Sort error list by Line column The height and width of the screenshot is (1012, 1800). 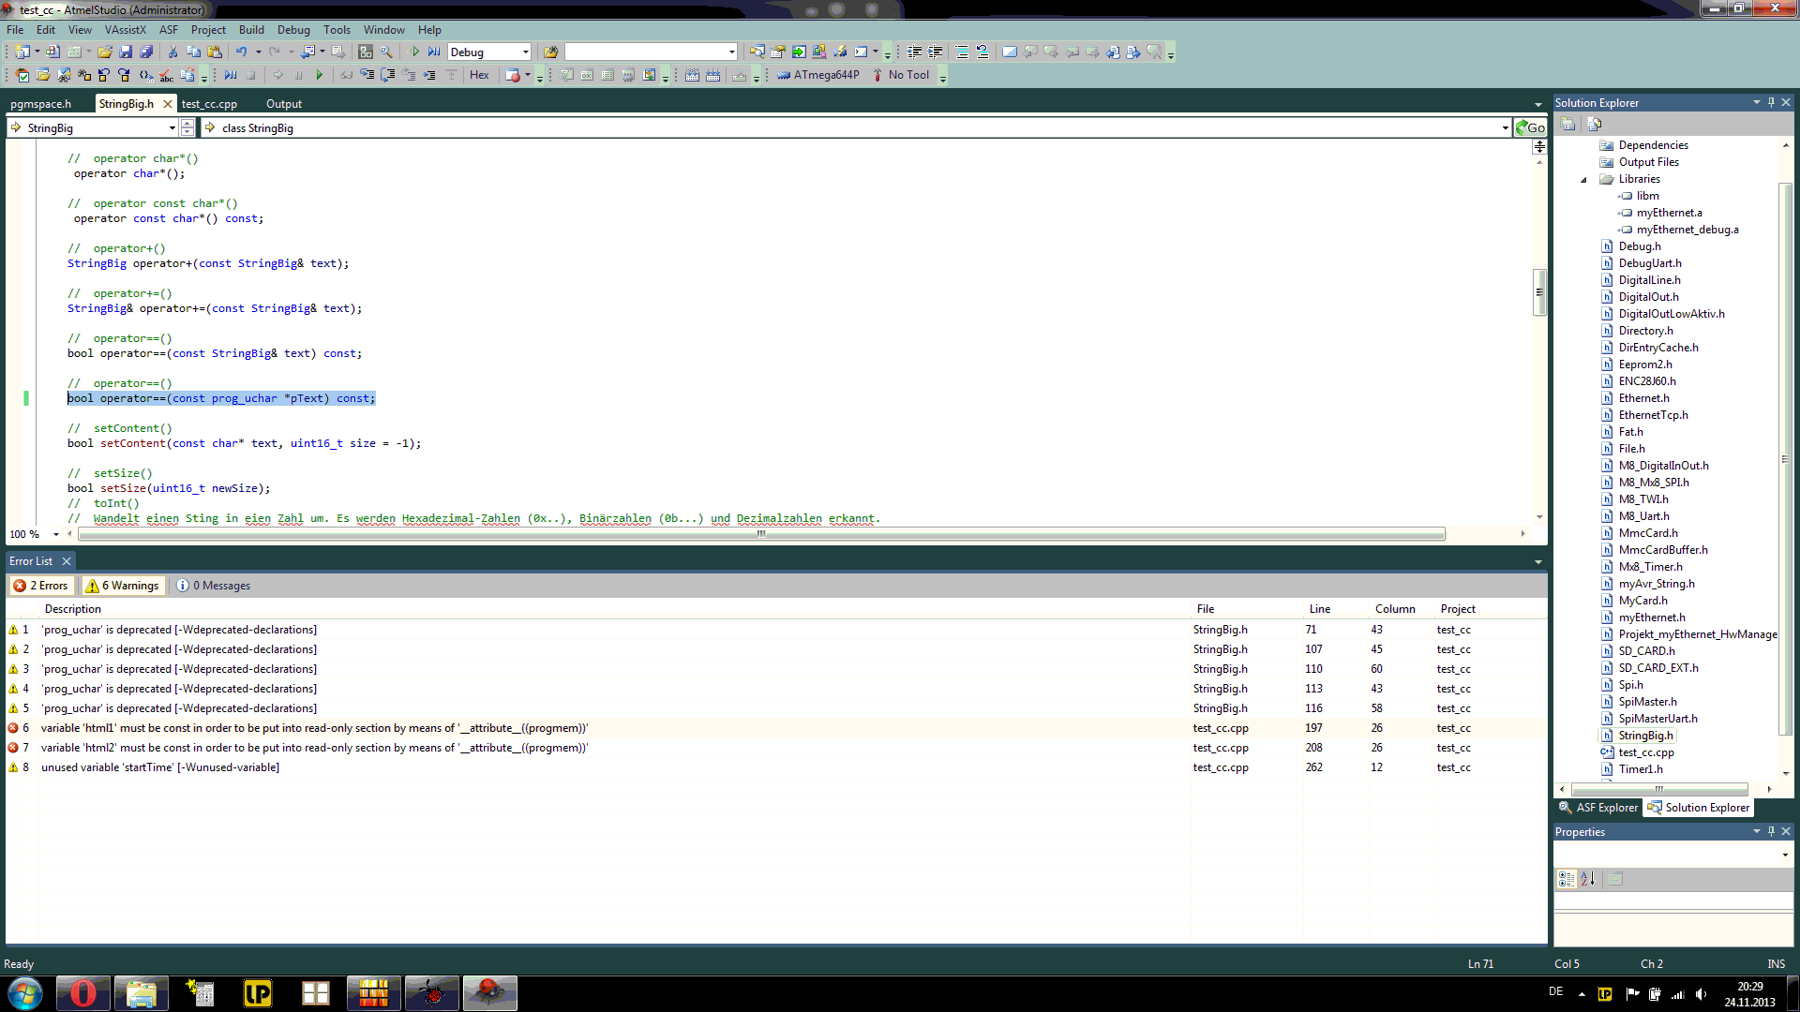(x=1319, y=609)
